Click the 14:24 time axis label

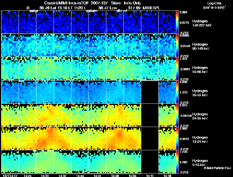click(x=27, y=176)
